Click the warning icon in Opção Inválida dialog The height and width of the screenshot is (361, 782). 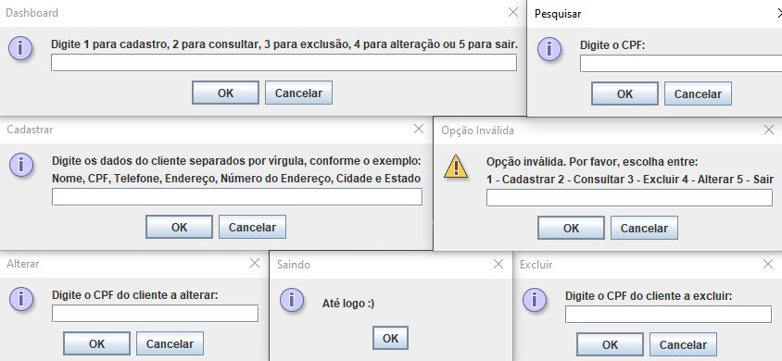[x=456, y=167]
